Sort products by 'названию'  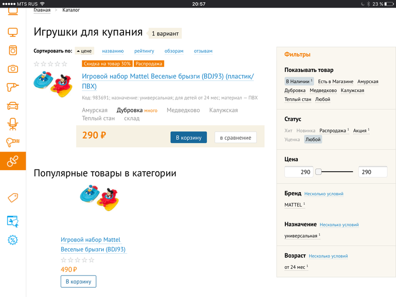click(113, 51)
